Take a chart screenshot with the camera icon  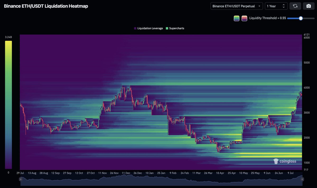click(x=309, y=6)
